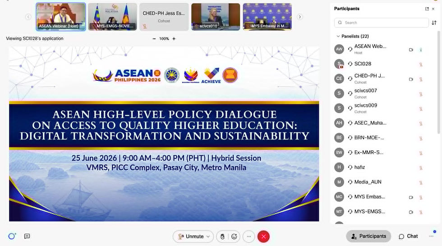
Task: Open the closed captions icon
Action: pyautogui.click(x=27, y=236)
